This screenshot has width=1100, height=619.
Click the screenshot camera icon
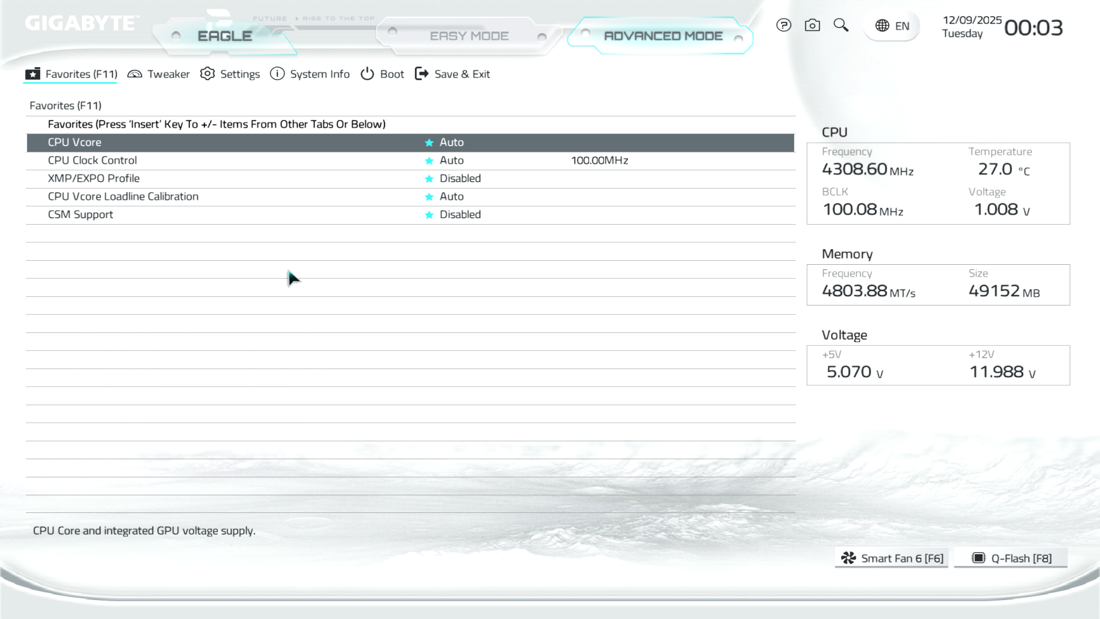click(812, 25)
